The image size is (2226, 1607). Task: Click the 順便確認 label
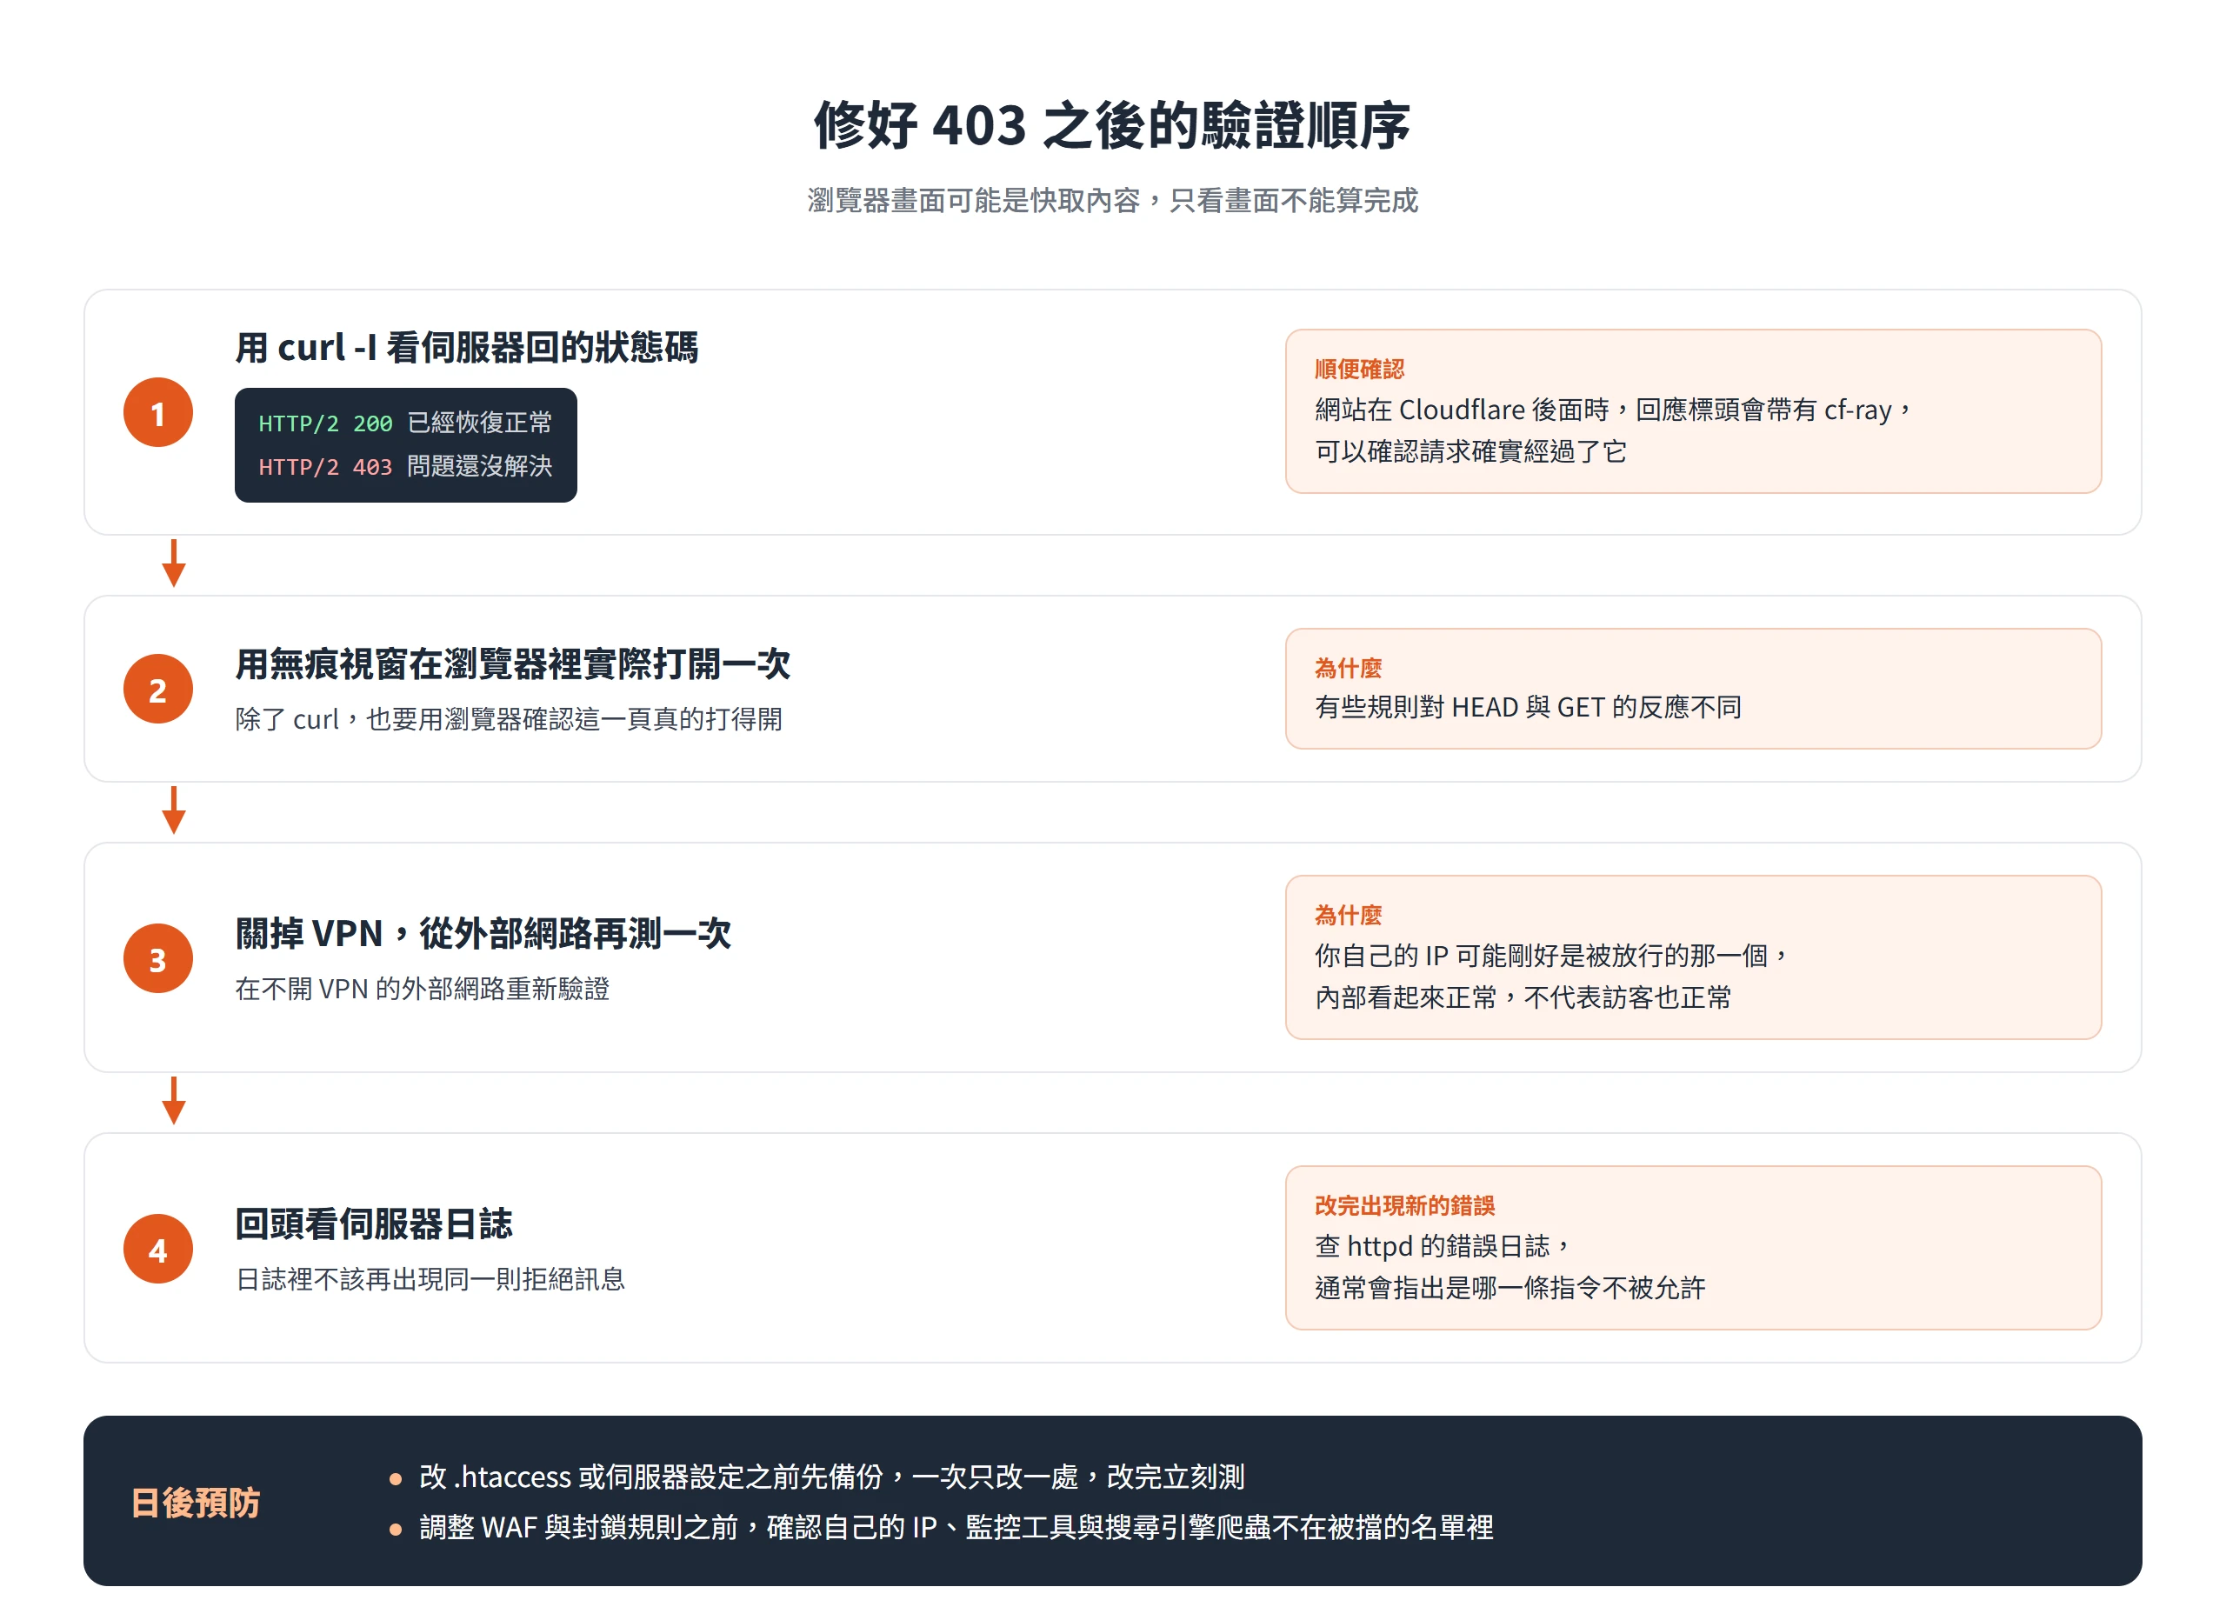1359,369
